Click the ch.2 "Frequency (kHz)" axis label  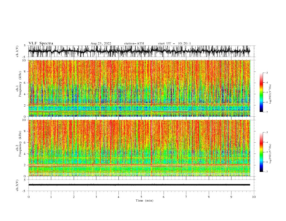click(x=20, y=144)
